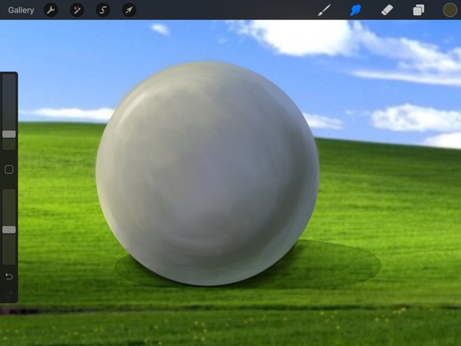Open the Gallery
The image size is (461, 346).
click(x=21, y=10)
